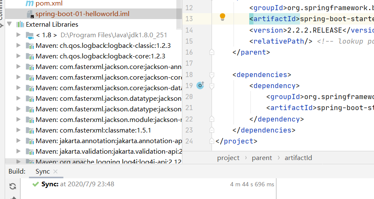Click the JDK folder icon next to < 1.8 >
374x199 pixels.
[30, 35]
